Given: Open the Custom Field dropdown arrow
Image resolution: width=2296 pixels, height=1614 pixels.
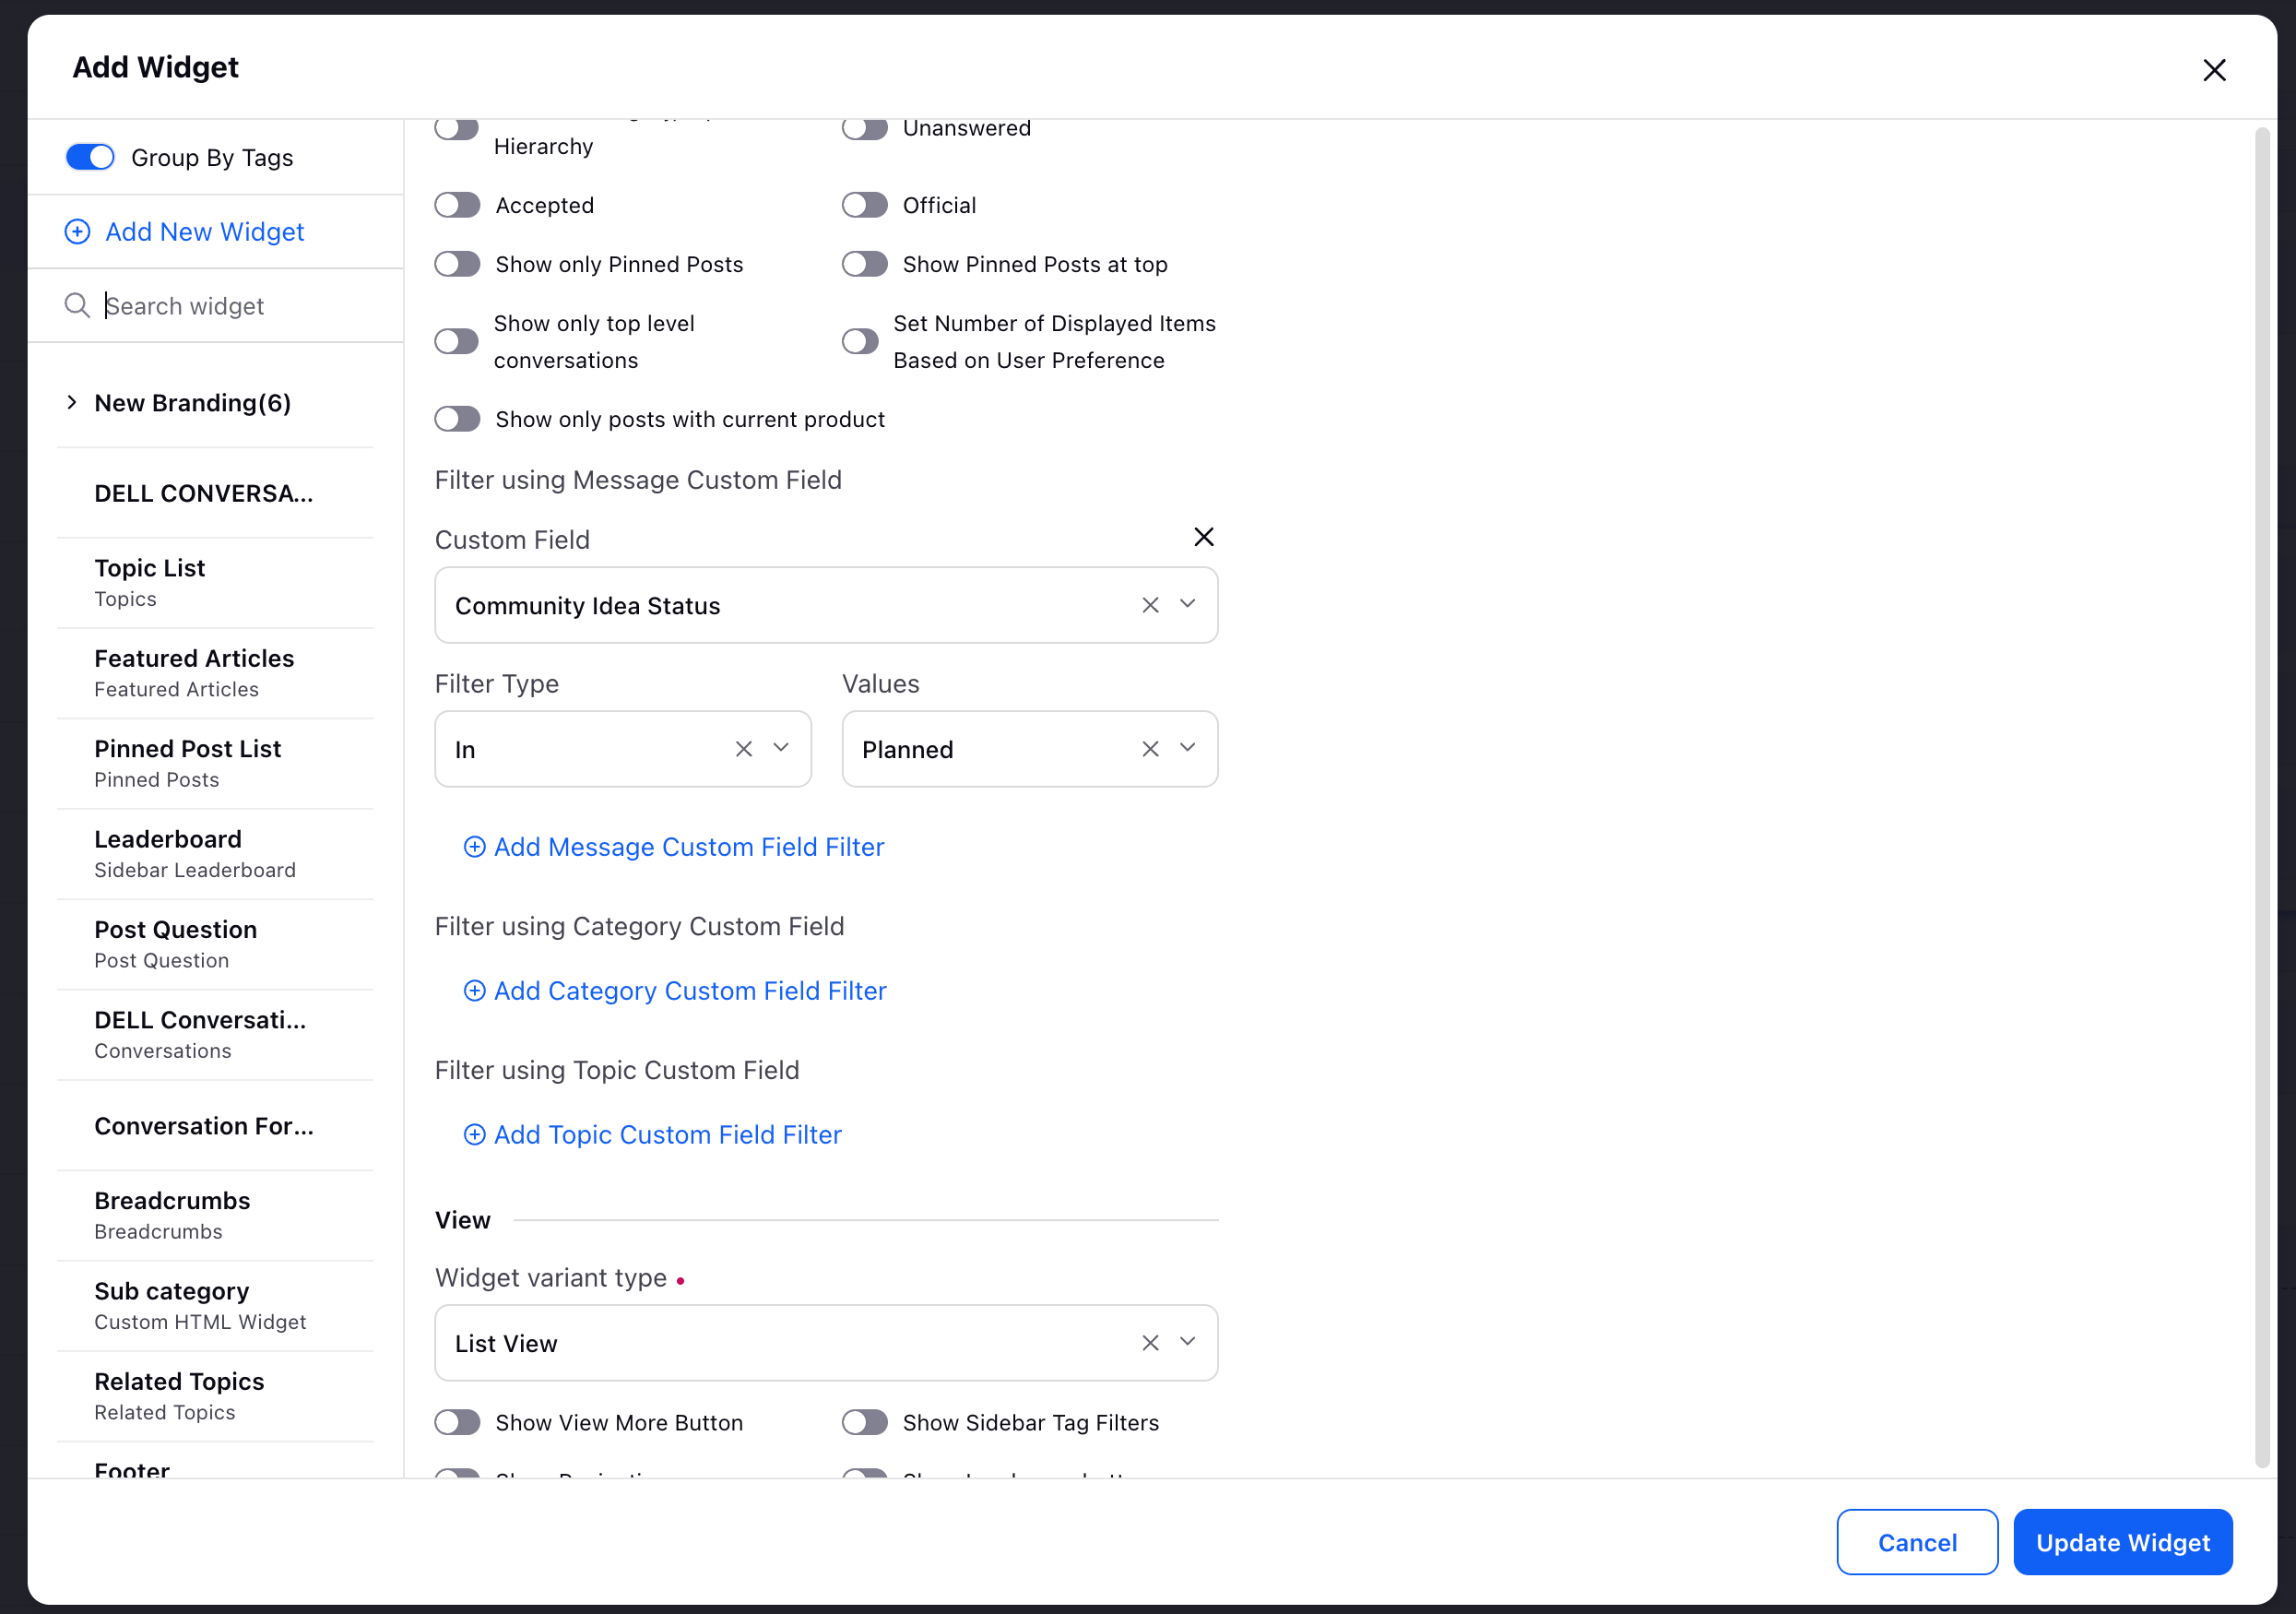Looking at the screenshot, I should pos(1188,604).
